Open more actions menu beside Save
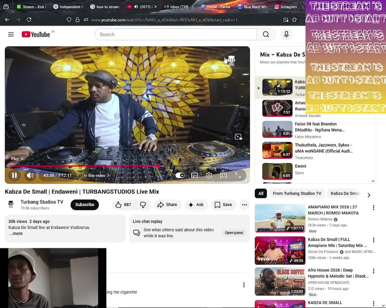386x308 pixels. pos(245,204)
